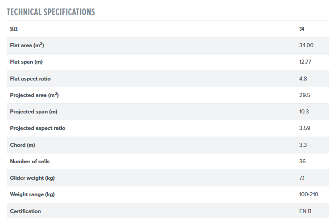Select the 3.59 aspect ratio value
Viewport: 329px width, 218px height.
(x=305, y=128)
